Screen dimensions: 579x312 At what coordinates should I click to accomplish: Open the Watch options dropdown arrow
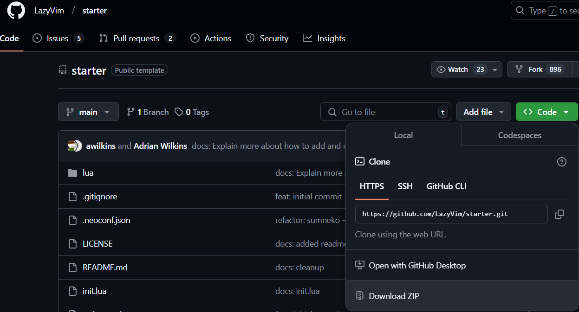point(494,70)
